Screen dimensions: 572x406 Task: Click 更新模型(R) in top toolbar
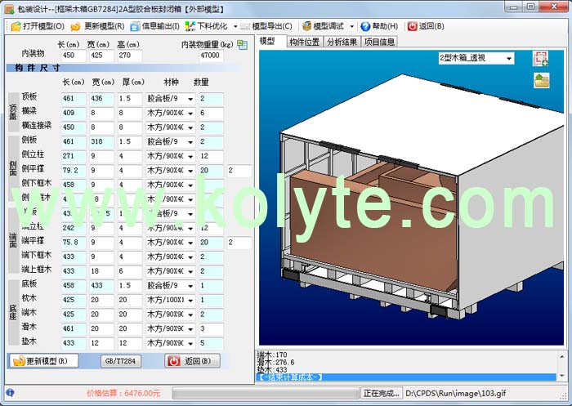click(98, 26)
